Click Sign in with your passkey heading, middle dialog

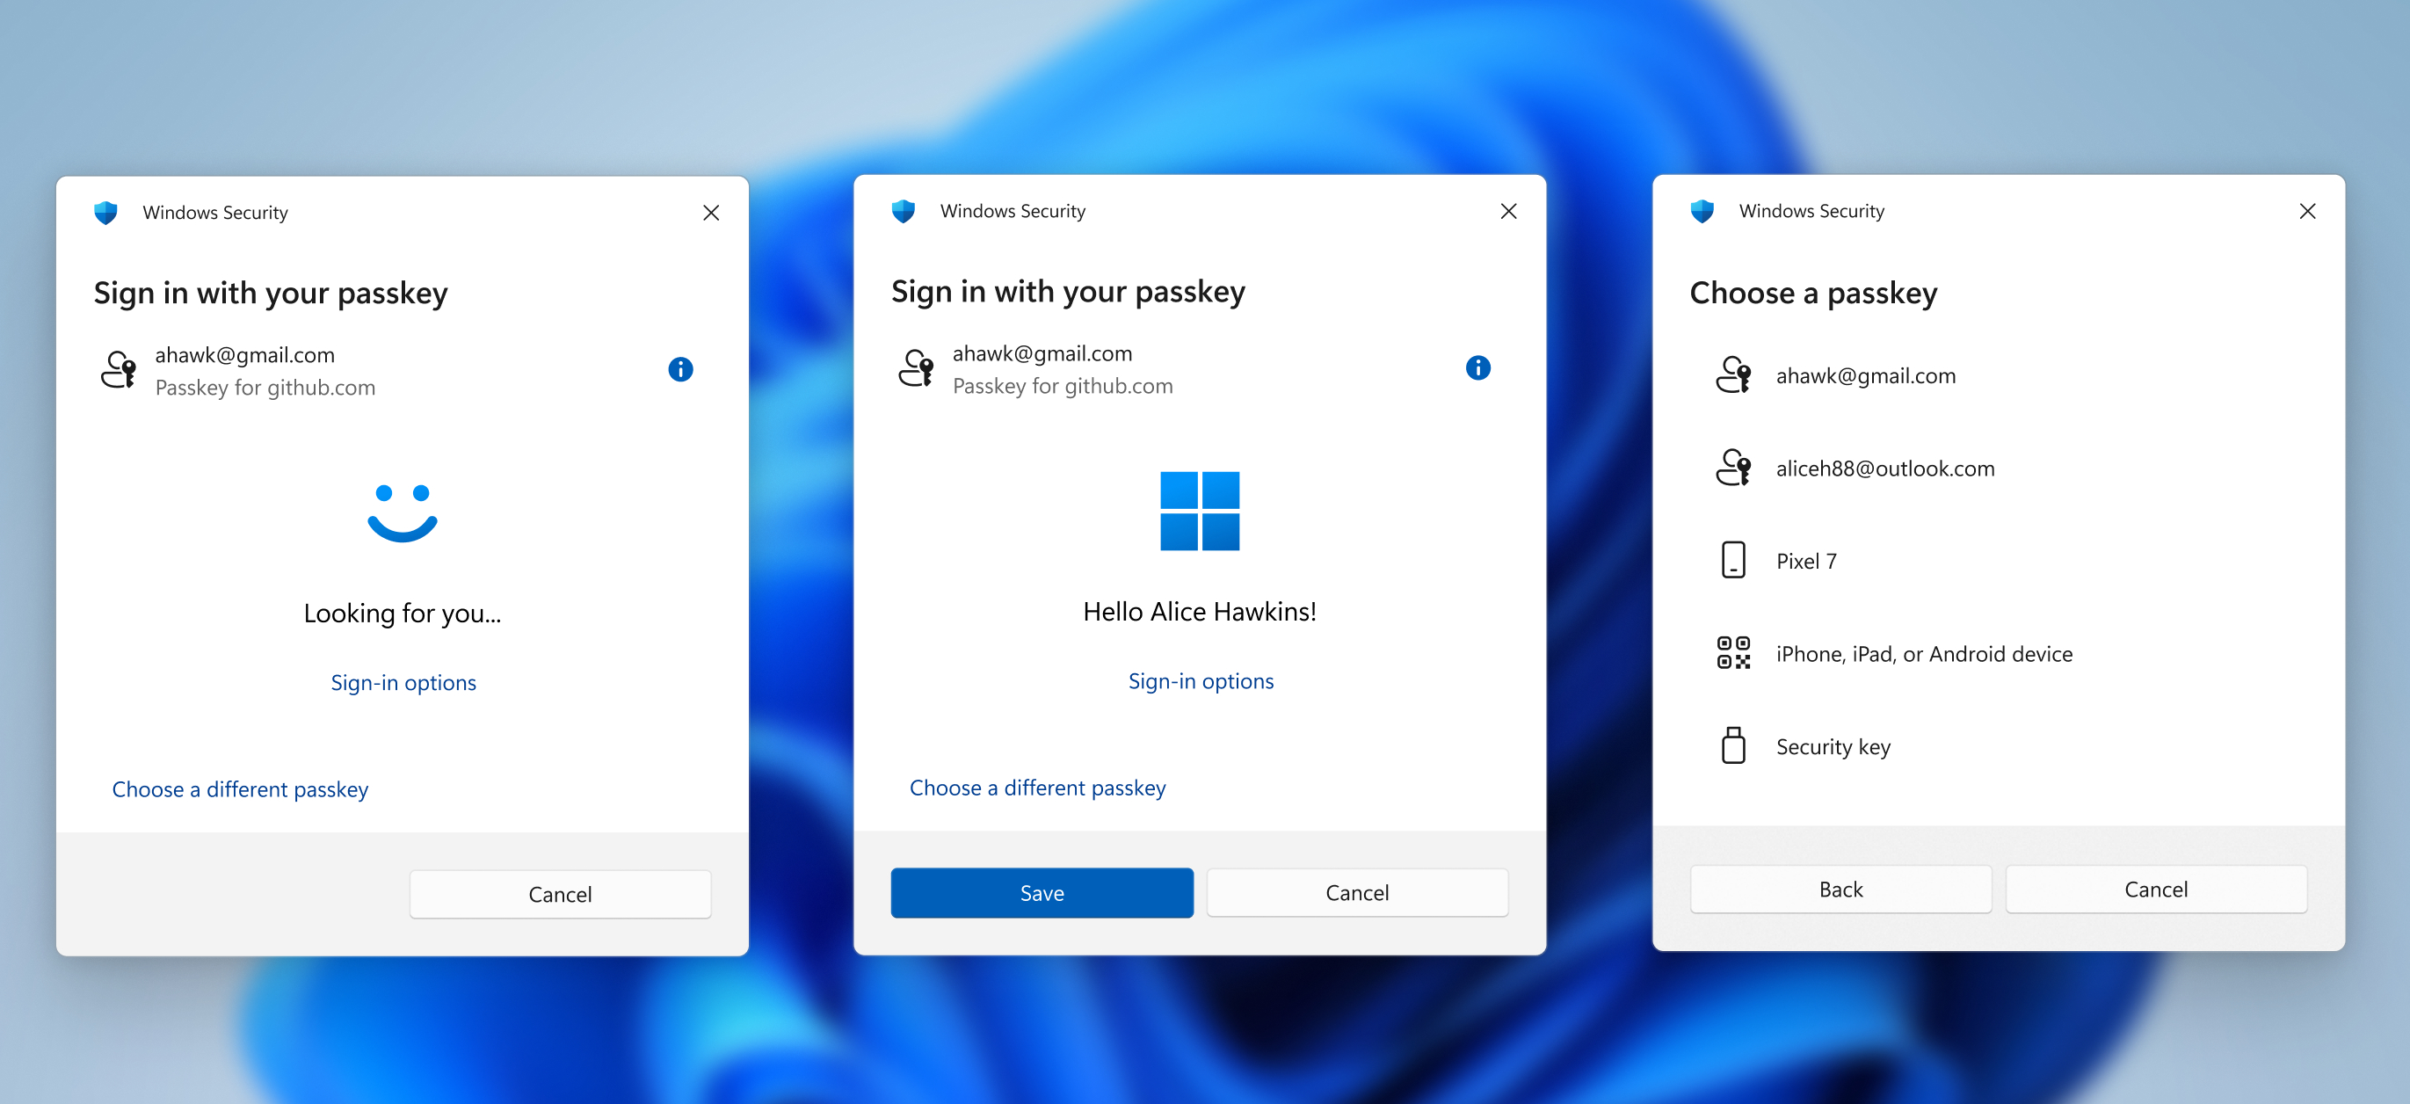pos(1068,291)
